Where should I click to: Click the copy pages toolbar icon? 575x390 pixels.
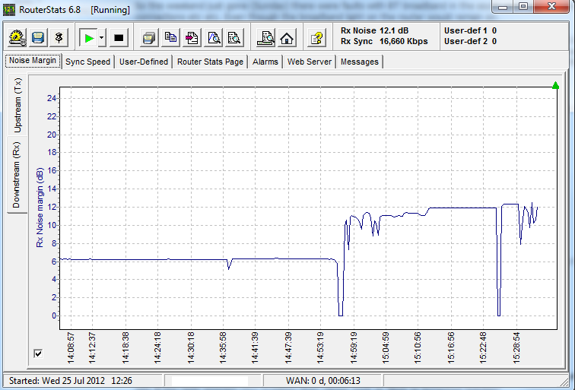(x=171, y=37)
